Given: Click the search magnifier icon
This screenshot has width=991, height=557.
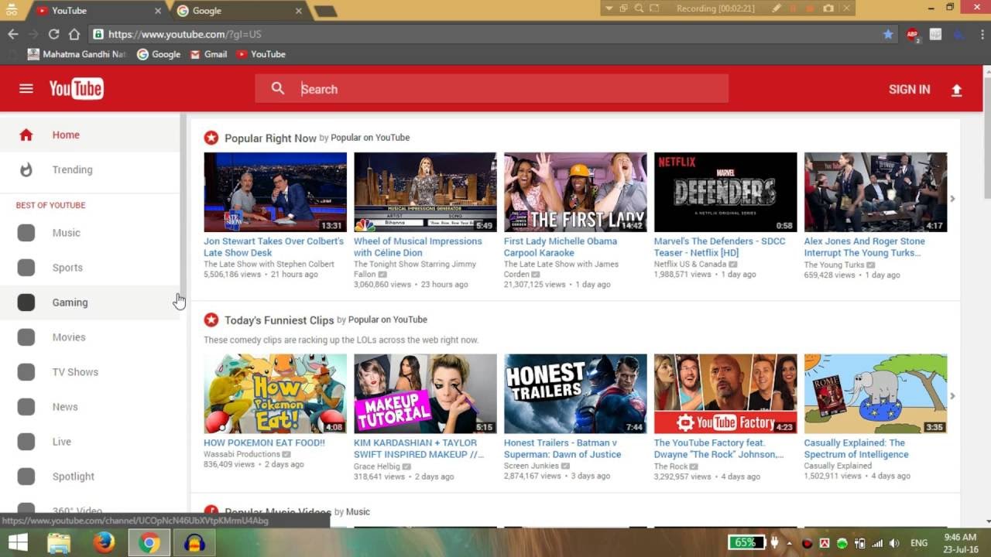Looking at the screenshot, I should pos(278,89).
